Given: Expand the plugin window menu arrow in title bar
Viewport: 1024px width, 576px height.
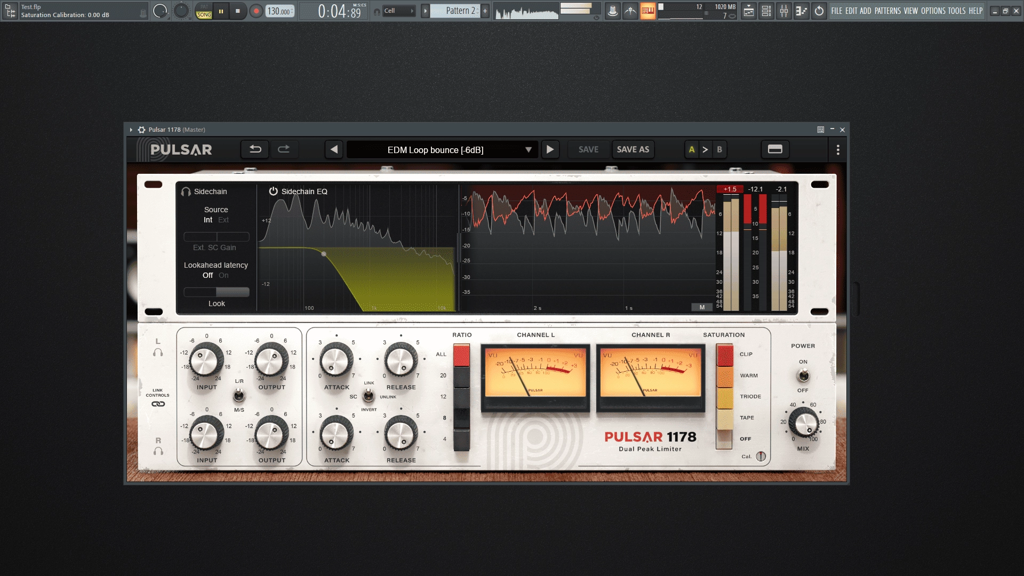Looking at the screenshot, I should (x=131, y=130).
